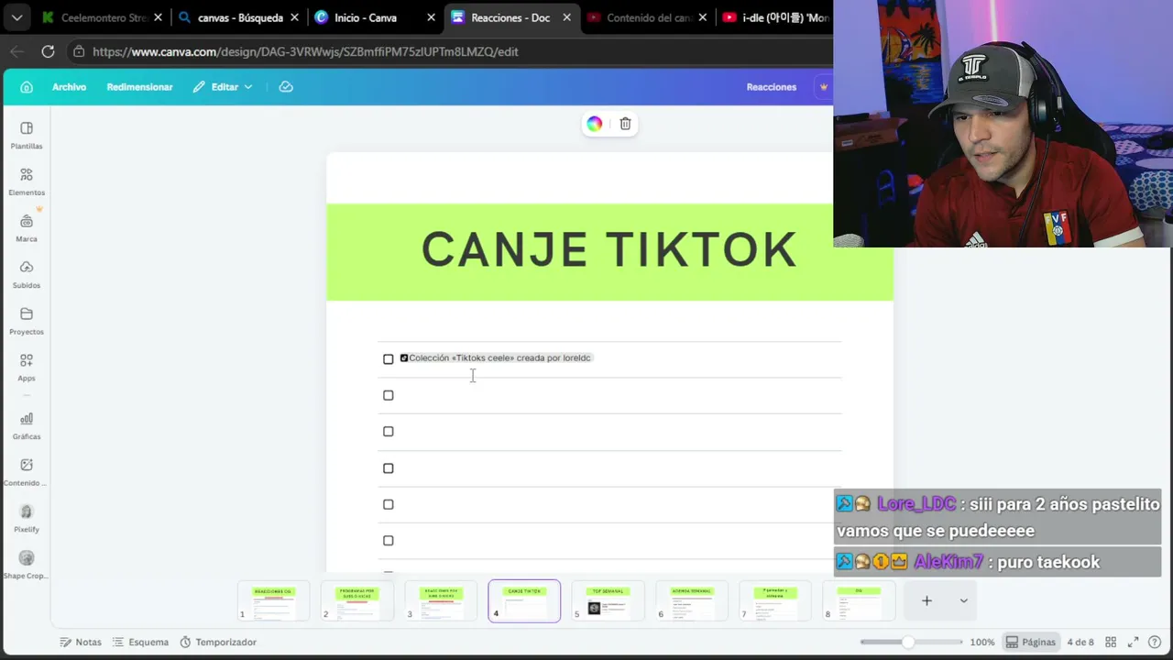1173x660 pixels.
Task: Open the Archivo menu
Action: click(x=69, y=87)
